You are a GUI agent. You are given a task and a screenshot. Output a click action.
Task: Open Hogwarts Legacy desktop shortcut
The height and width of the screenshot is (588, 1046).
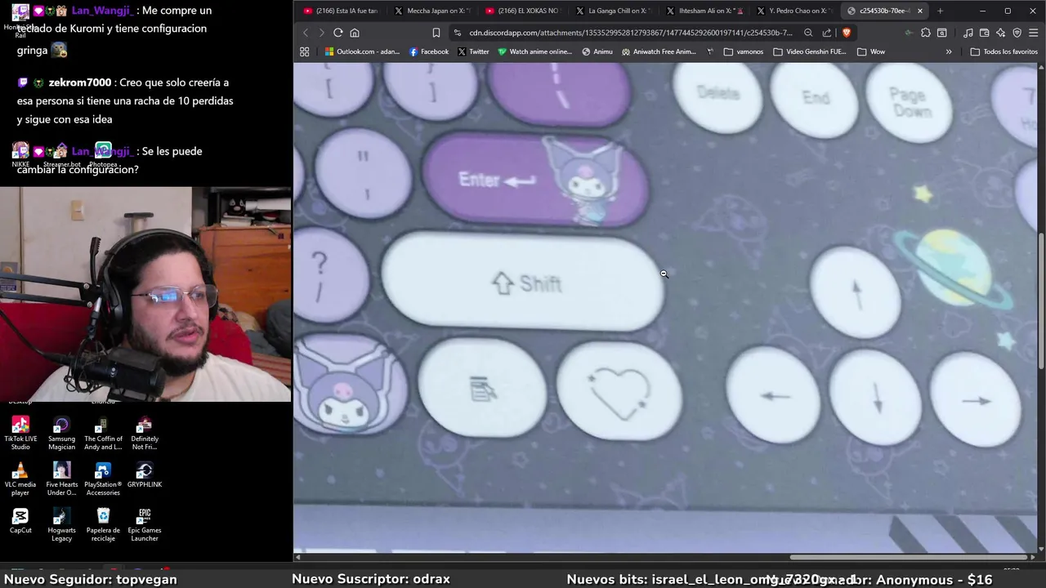pyautogui.click(x=61, y=524)
